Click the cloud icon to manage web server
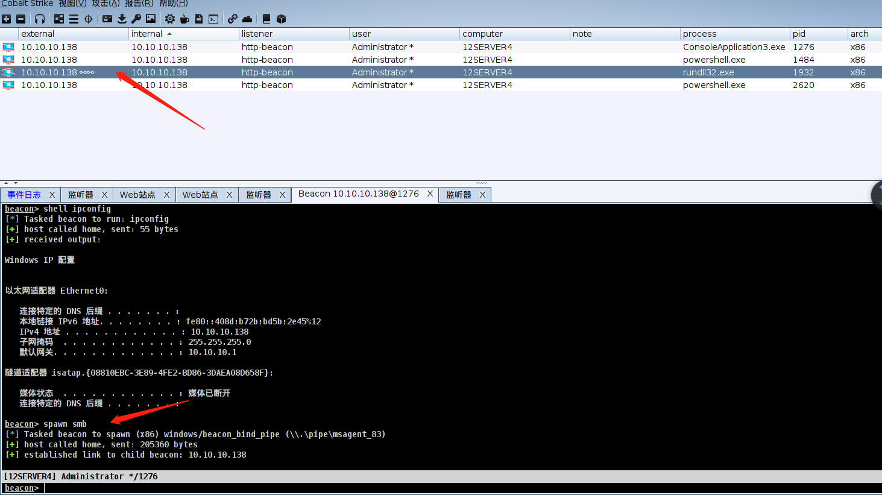Image resolution: width=882 pixels, height=495 pixels. click(247, 19)
